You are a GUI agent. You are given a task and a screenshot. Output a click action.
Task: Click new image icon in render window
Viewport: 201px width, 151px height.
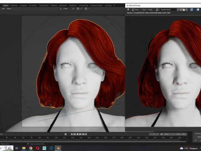[x=181, y=10]
